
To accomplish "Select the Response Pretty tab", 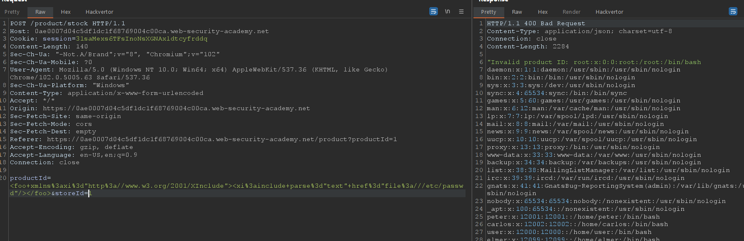I will point(488,12).
